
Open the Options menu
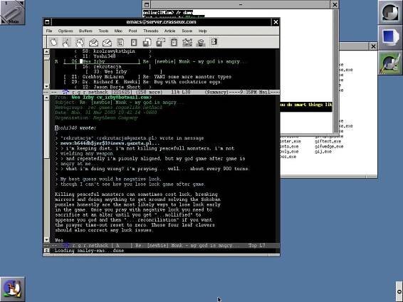(x=66, y=31)
